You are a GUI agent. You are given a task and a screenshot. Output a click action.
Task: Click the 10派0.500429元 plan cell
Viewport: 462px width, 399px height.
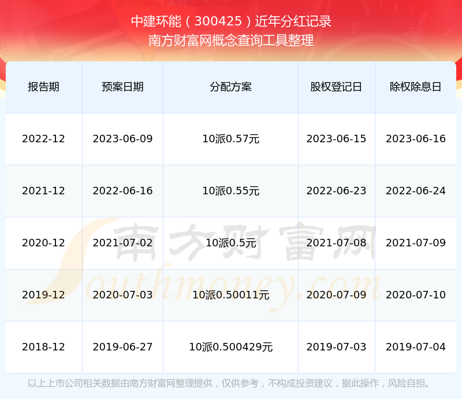click(x=230, y=346)
